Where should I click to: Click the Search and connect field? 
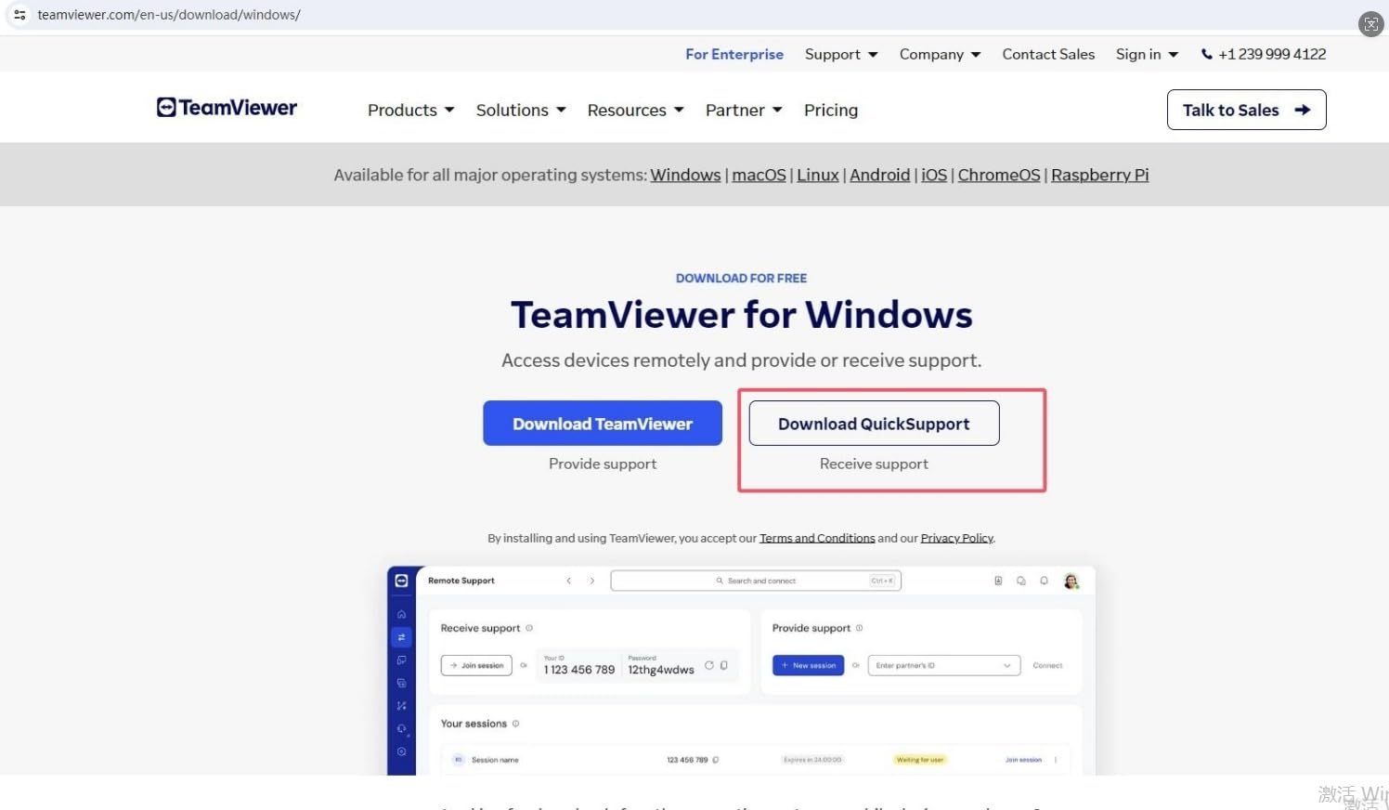pyautogui.click(x=756, y=581)
